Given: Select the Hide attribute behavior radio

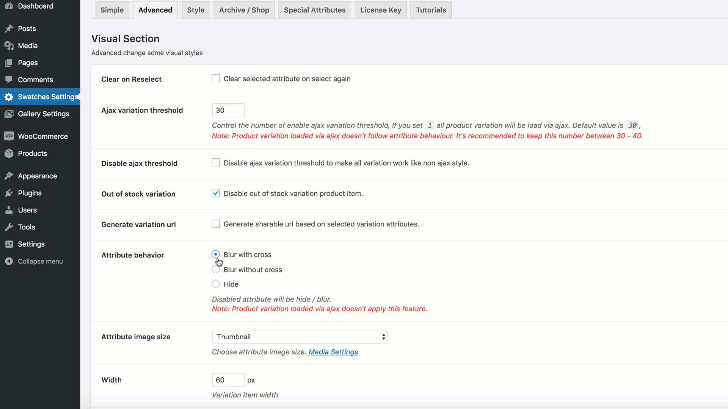Looking at the screenshot, I should 216,284.
